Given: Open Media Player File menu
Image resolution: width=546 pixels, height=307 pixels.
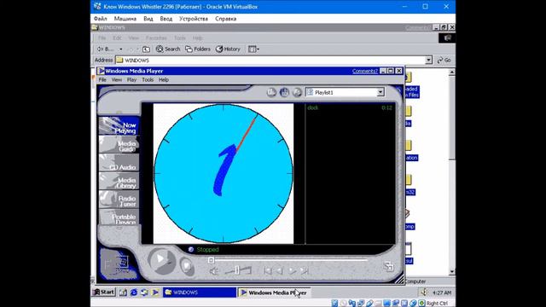Looking at the screenshot, I should click(102, 79).
